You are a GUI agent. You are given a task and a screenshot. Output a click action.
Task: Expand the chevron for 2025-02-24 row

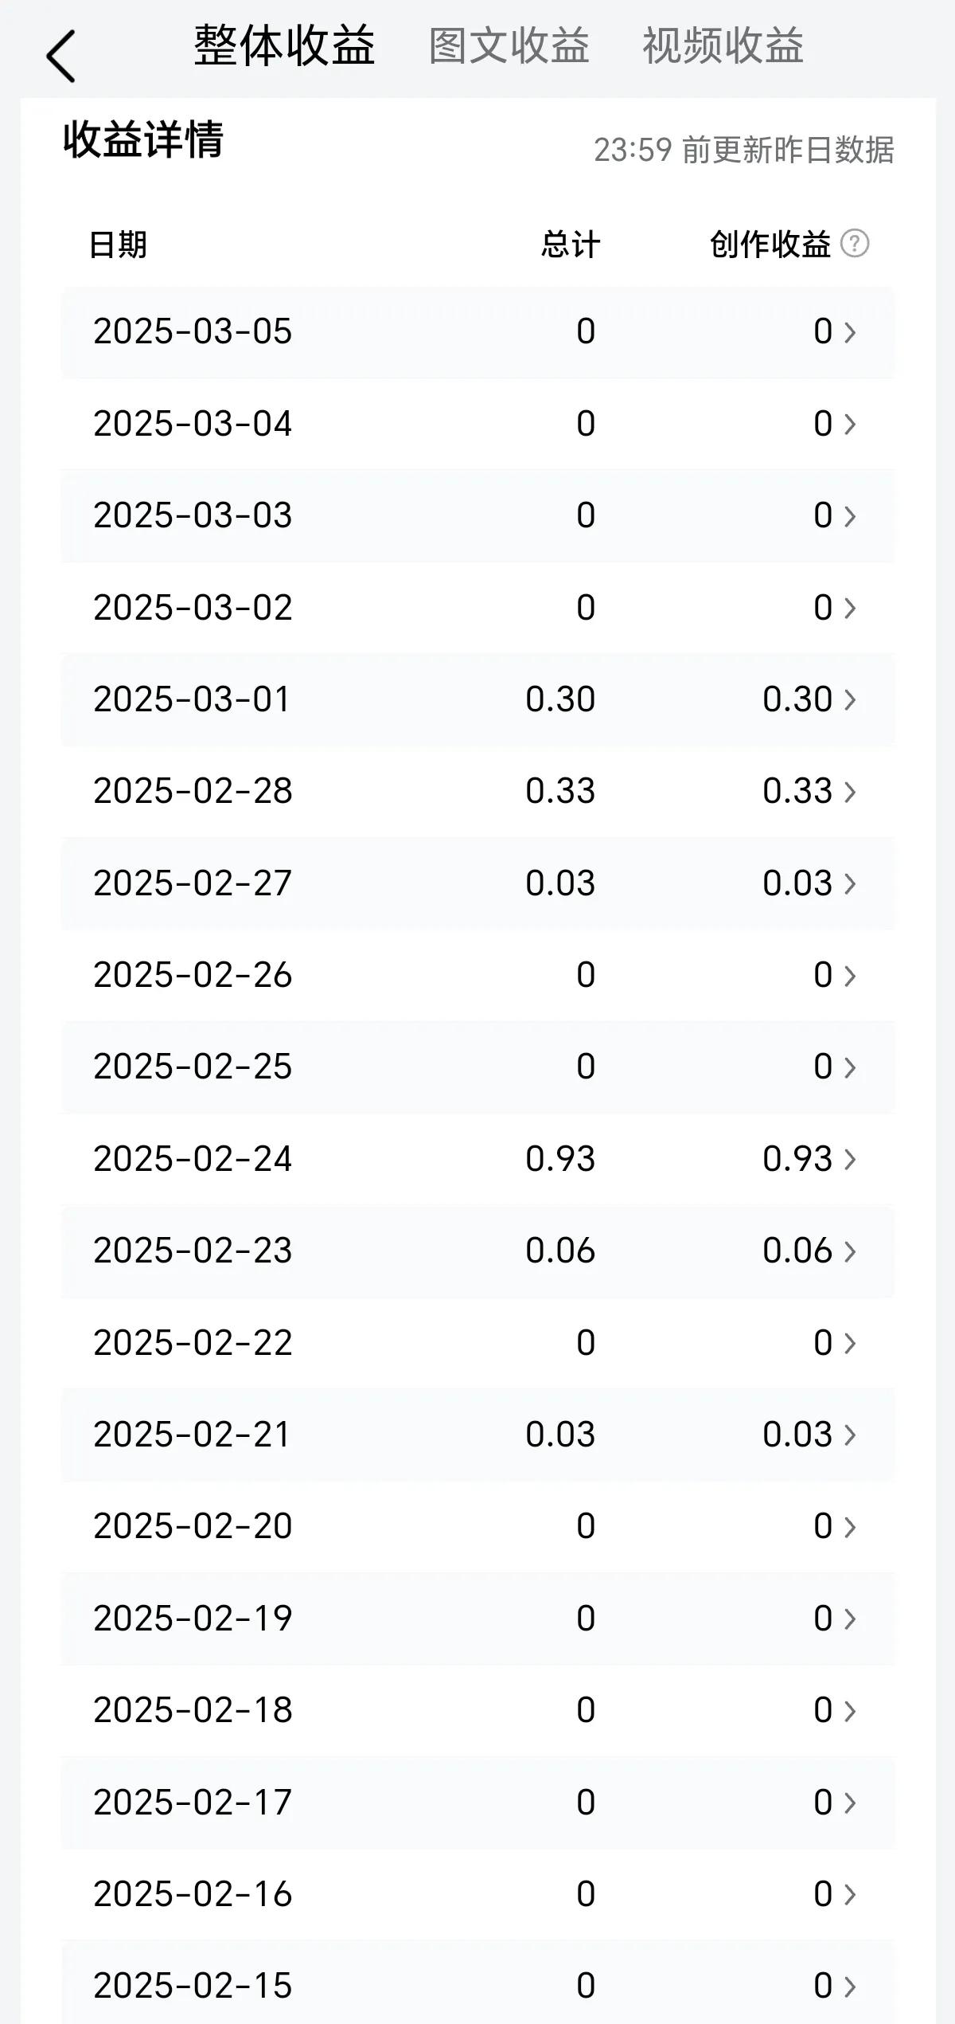(850, 1160)
